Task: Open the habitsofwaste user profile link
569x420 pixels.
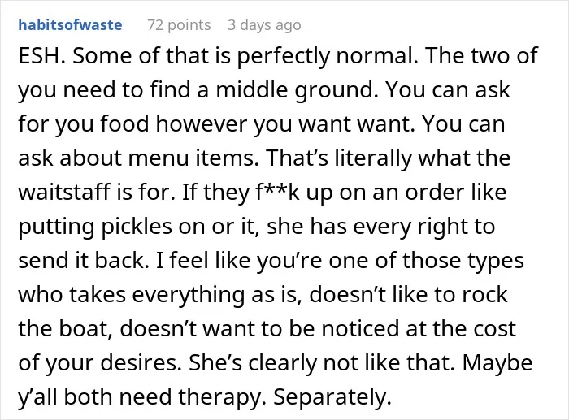Action: pos(70,25)
